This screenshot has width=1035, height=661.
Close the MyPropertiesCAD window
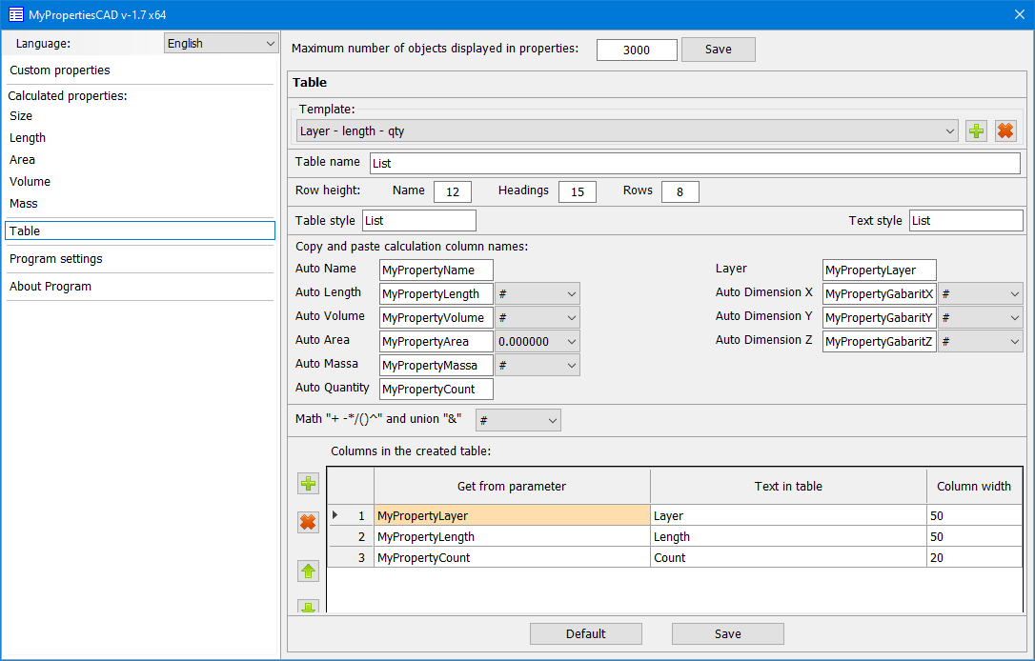click(1019, 14)
